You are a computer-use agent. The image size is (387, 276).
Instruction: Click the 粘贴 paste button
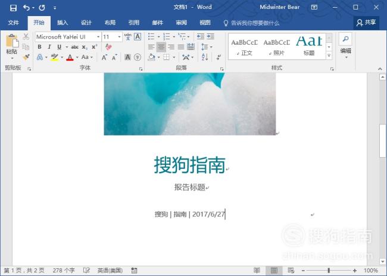point(12,47)
